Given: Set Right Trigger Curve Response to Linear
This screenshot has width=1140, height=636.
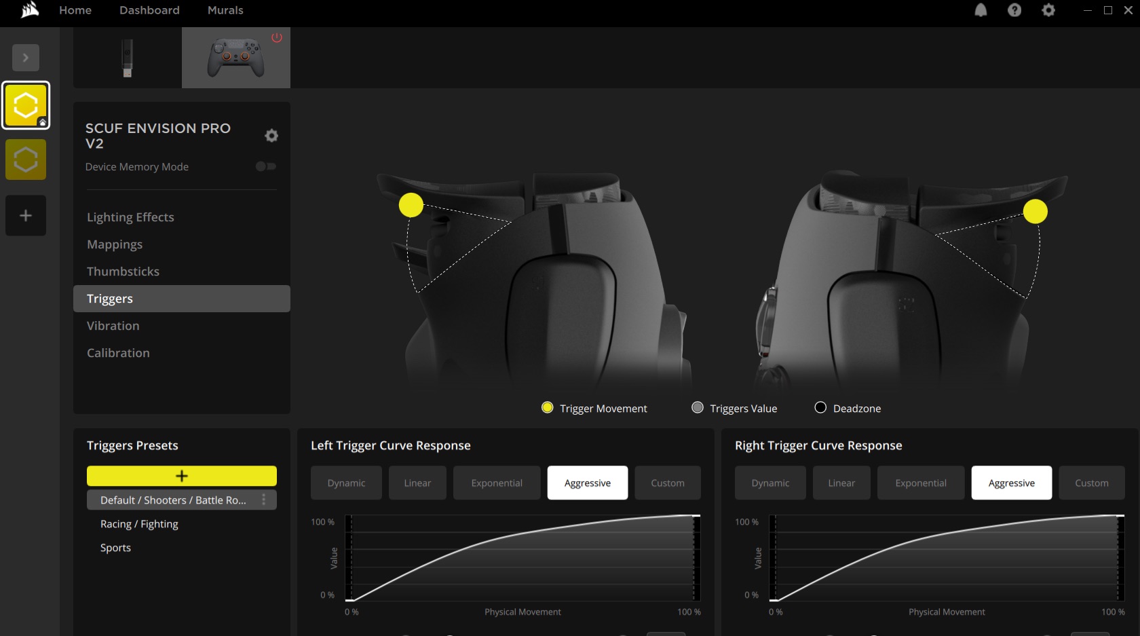Looking at the screenshot, I should click(x=841, y=483).
